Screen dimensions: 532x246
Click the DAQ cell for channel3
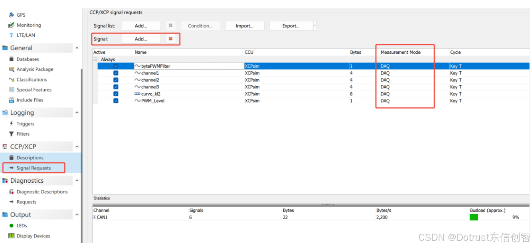tap(385, 87)
